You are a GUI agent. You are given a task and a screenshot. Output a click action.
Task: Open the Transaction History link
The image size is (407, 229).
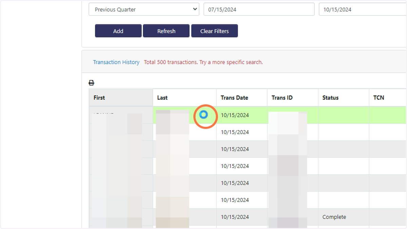[116, 62]
